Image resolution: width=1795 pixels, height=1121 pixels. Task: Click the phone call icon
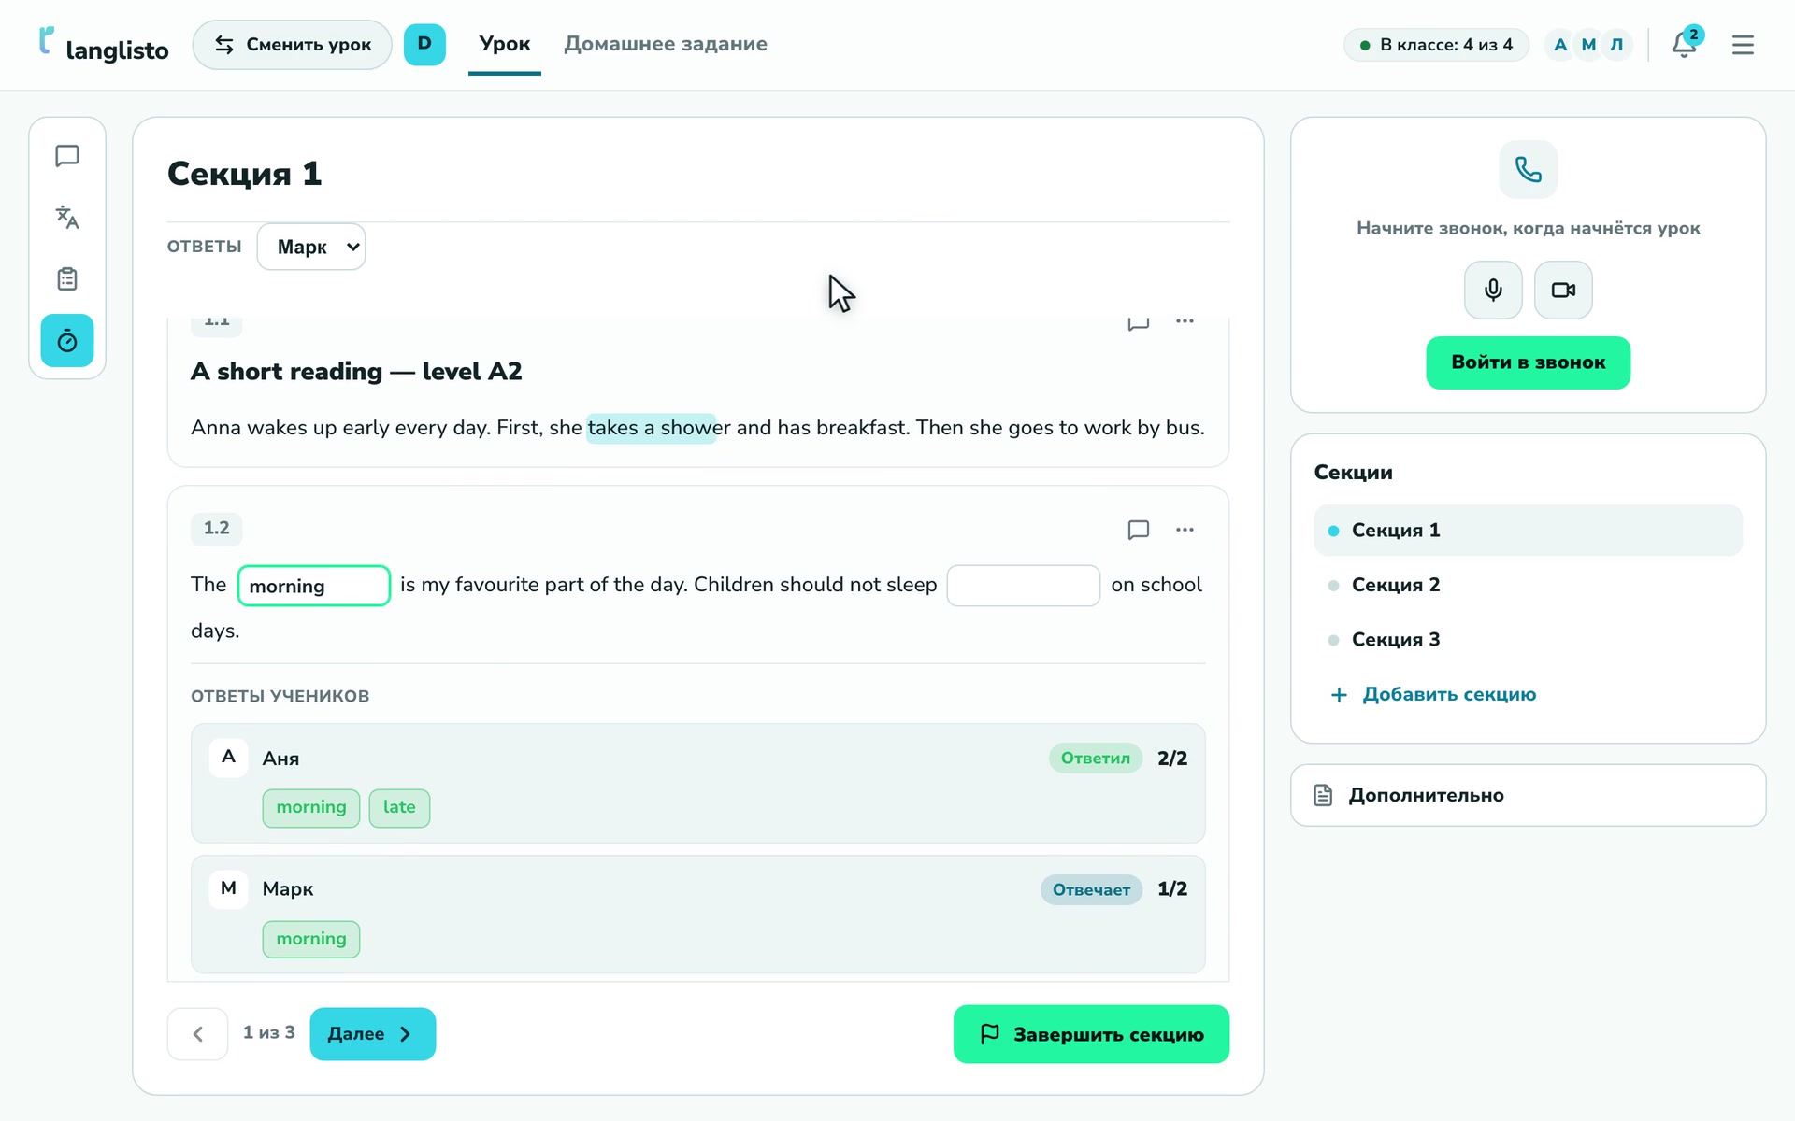tap(1528, 170)
